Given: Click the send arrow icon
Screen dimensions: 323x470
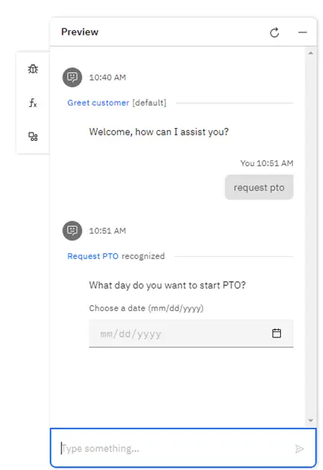Looking at the screenshot, I should click(299, 448).
